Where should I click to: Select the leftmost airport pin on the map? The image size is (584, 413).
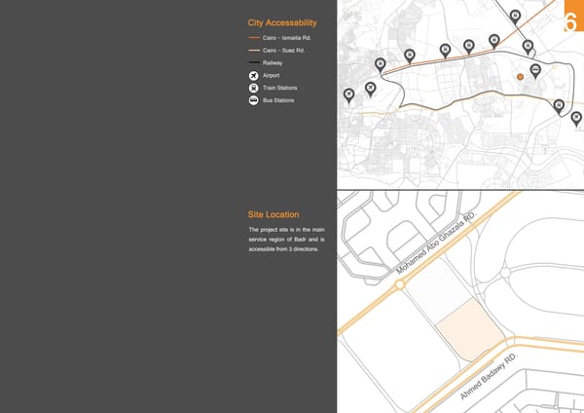click(x=348, y=94)
